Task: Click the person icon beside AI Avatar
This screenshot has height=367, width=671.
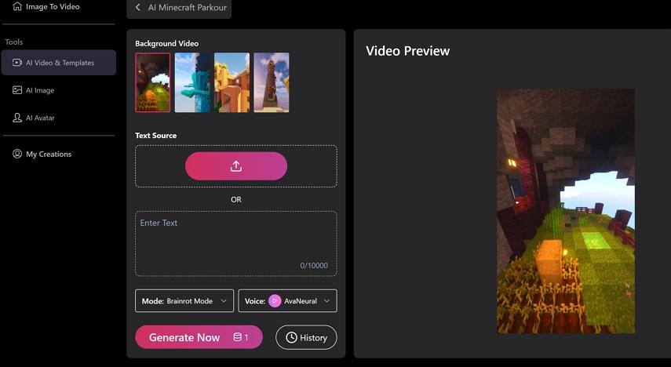Action: (17, 118)
